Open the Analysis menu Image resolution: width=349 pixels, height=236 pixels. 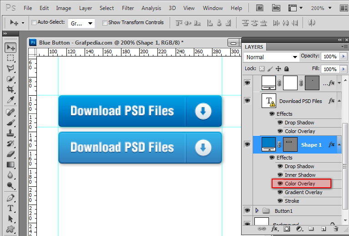151,8
